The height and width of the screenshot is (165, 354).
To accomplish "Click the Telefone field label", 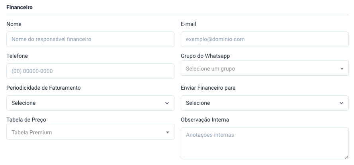I will point(17,56).
